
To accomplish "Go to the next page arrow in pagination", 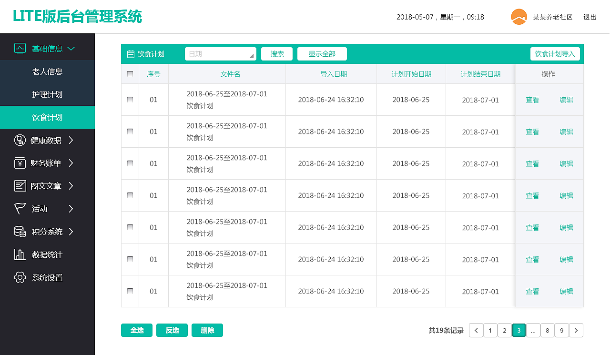I will (x=576, y=330).
